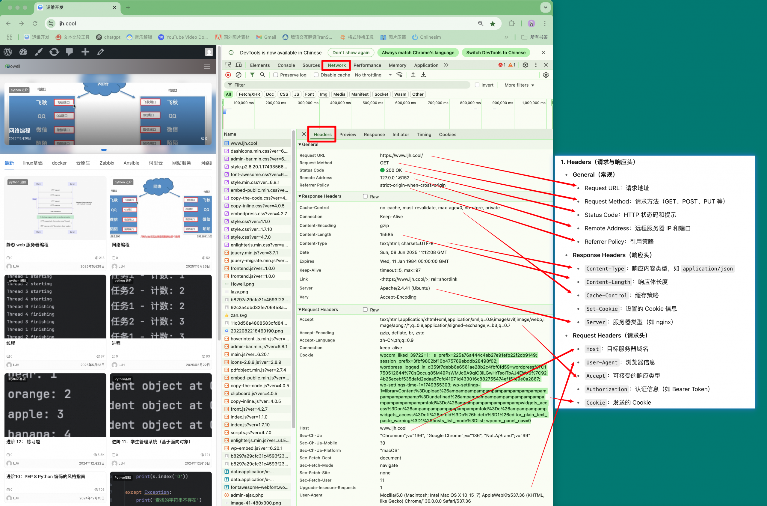Screen dimensions: 767x506
Task: Open the WordPress dashboard gauge icon
Action: tap(23, 52)
